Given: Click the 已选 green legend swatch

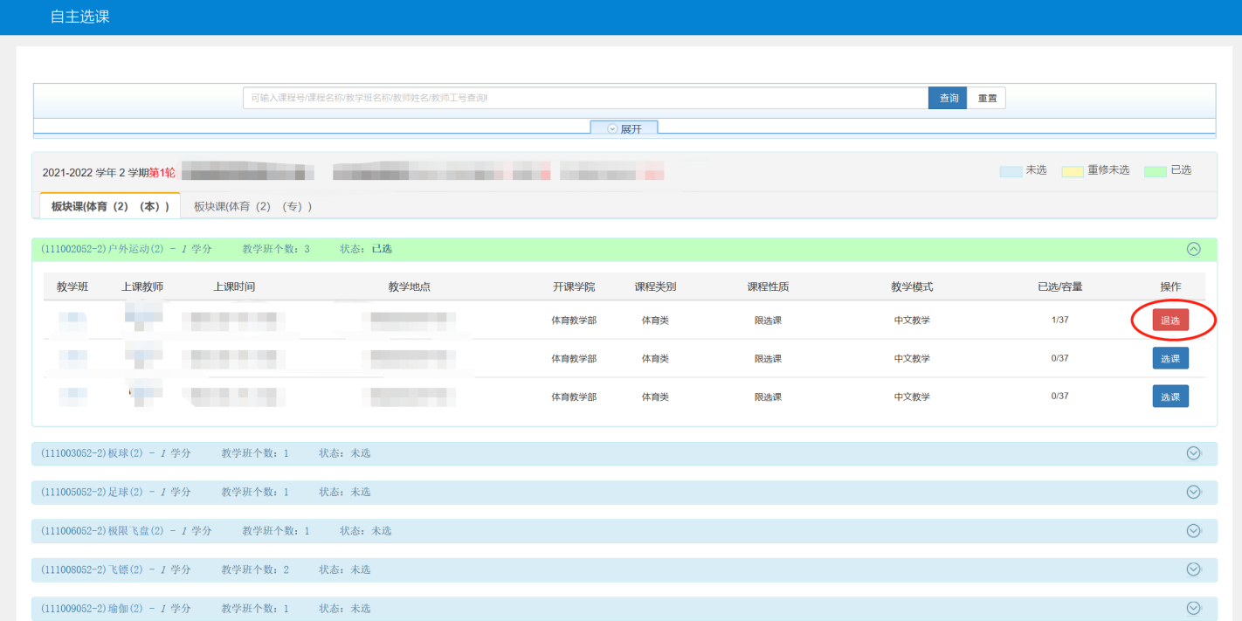Looking at the screenshot, I should (1155, 171).
